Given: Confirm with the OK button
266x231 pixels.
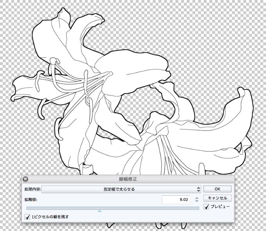Looking at the screenshot, I should (217, 189).
